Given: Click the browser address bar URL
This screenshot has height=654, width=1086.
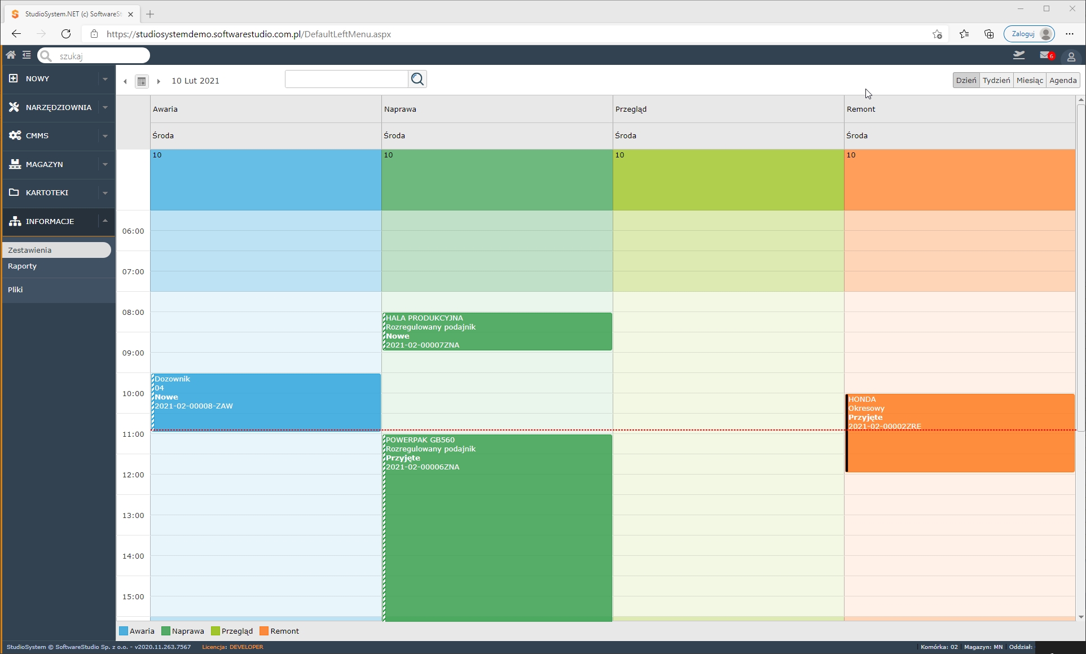Looking at the screenshot, I should (x=249, y=34).
